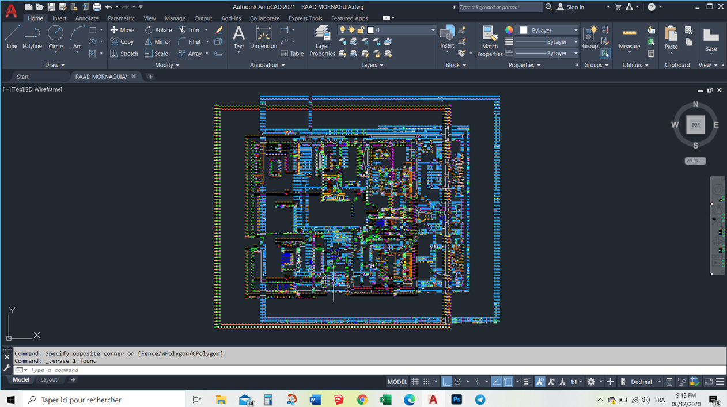The height and width of the screenshot is (407, 727).
Task: Click the WCS coordinate system label
Action: (x=695, y=161)
